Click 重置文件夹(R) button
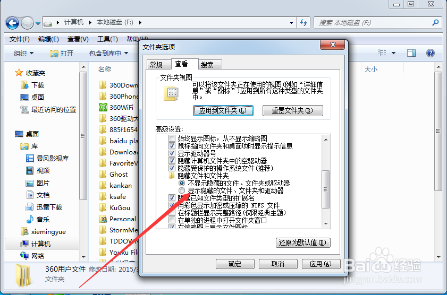The image size is (447, 295). point(292,111)
